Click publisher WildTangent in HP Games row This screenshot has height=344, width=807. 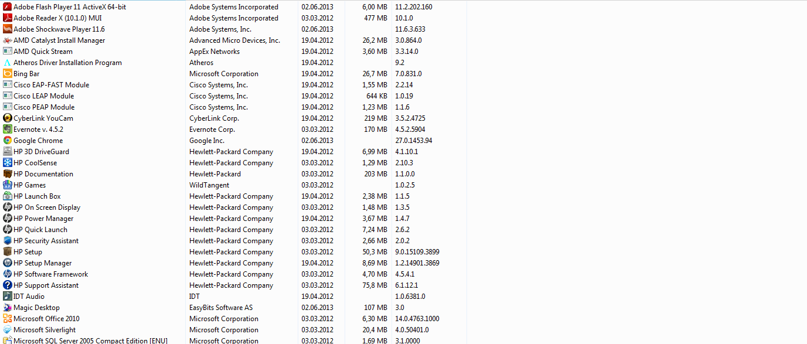coord(209,185)
